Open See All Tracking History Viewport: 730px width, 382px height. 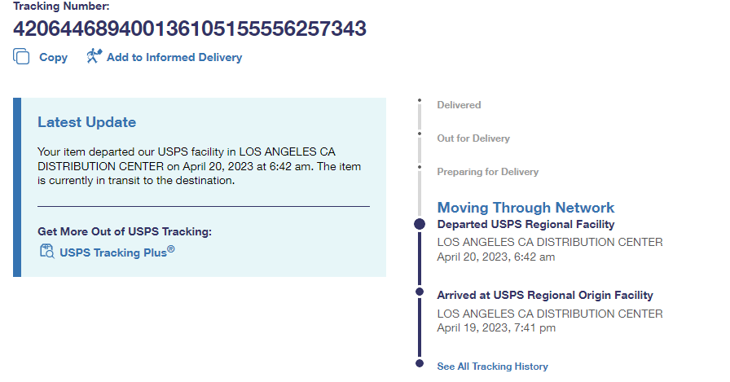(492, 367)
